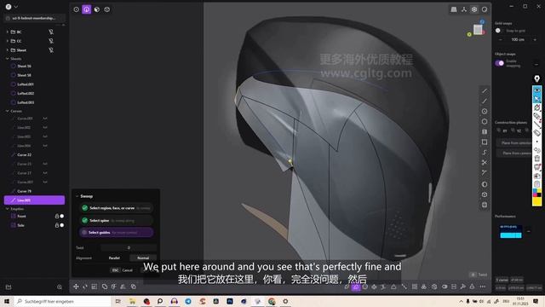Screen dimensions: 545x307
Task: Activate solid selection mode, fourth top icon
Action: click(107, 9)
